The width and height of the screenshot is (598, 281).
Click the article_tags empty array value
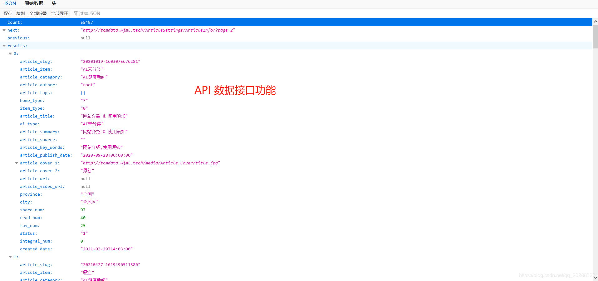coord(83,93)
